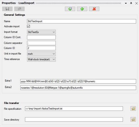
Task: Expand the Time reference dropdown
Action: coord(41,59)
